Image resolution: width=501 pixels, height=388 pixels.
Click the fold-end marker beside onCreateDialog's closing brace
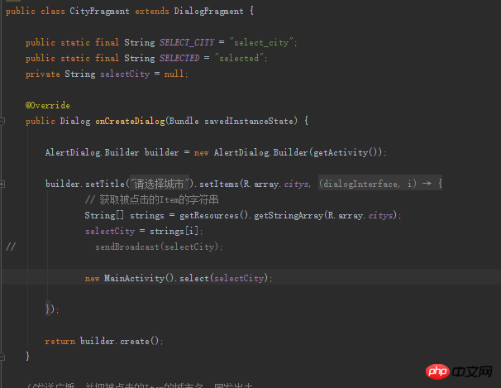[x=2, y=357]
